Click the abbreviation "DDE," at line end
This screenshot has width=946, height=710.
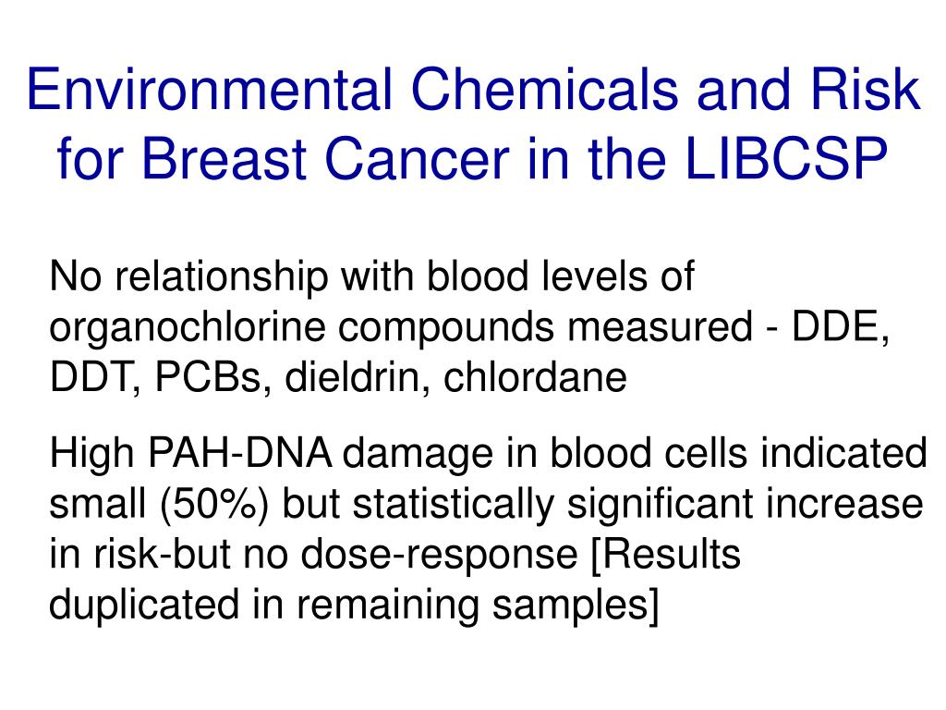tap(841, 328)
